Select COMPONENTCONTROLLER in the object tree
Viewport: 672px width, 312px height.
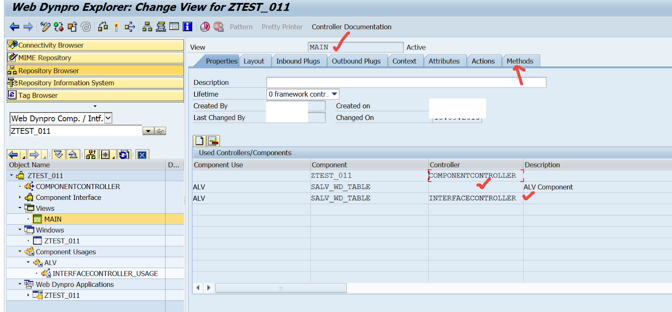tap(78, 186)
